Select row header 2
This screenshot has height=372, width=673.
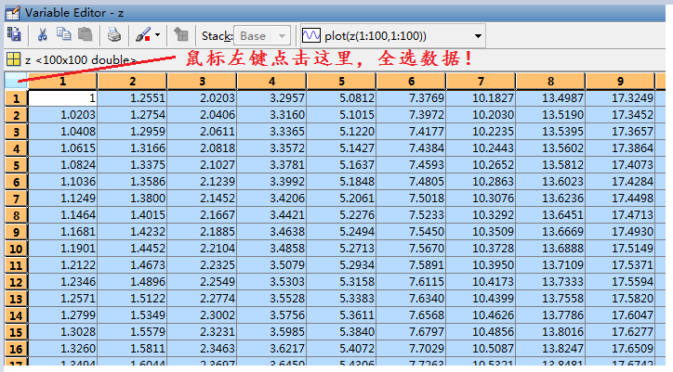click(17, 115)
